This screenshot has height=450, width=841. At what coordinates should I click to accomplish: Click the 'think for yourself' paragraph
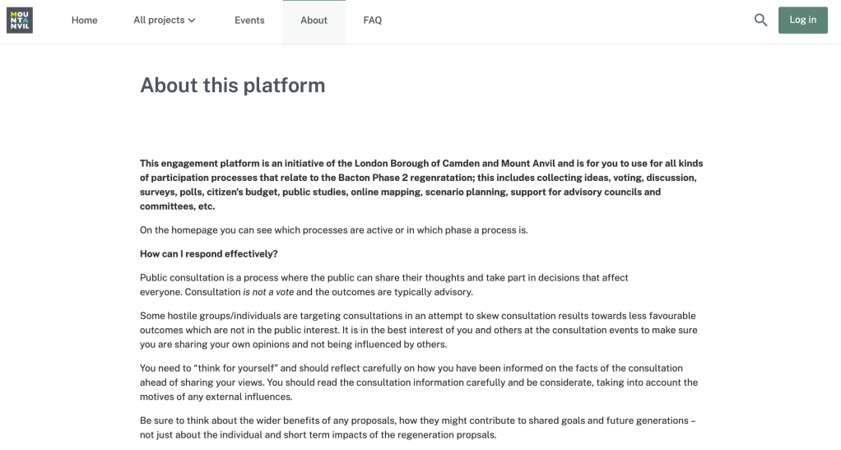[x=418, y=382]
